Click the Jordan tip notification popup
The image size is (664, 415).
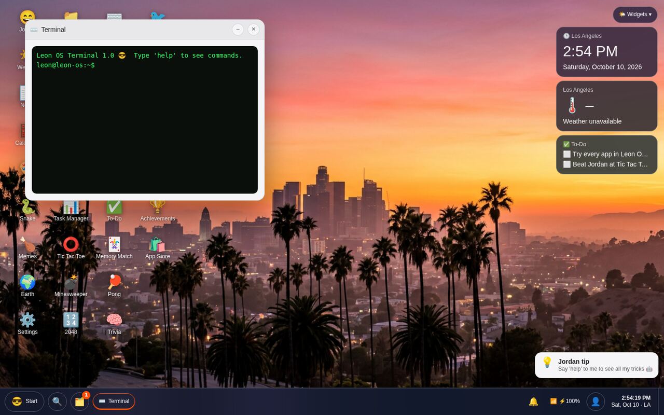[597, 365]
